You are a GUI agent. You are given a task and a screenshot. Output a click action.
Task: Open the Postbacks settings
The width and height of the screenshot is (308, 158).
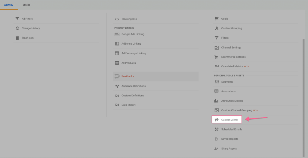pyautogui.click(x=128, y=76)
